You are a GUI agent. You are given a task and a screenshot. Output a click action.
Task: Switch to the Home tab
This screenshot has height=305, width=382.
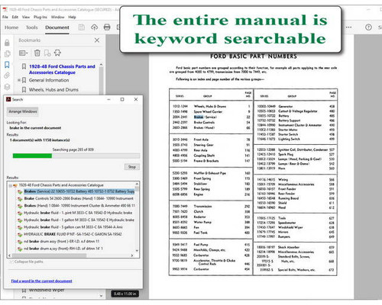(11, 27)
